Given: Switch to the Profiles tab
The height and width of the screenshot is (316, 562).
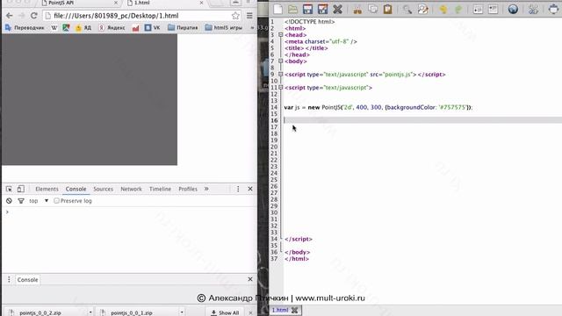Looking at the screenshot, I should 188,189.
